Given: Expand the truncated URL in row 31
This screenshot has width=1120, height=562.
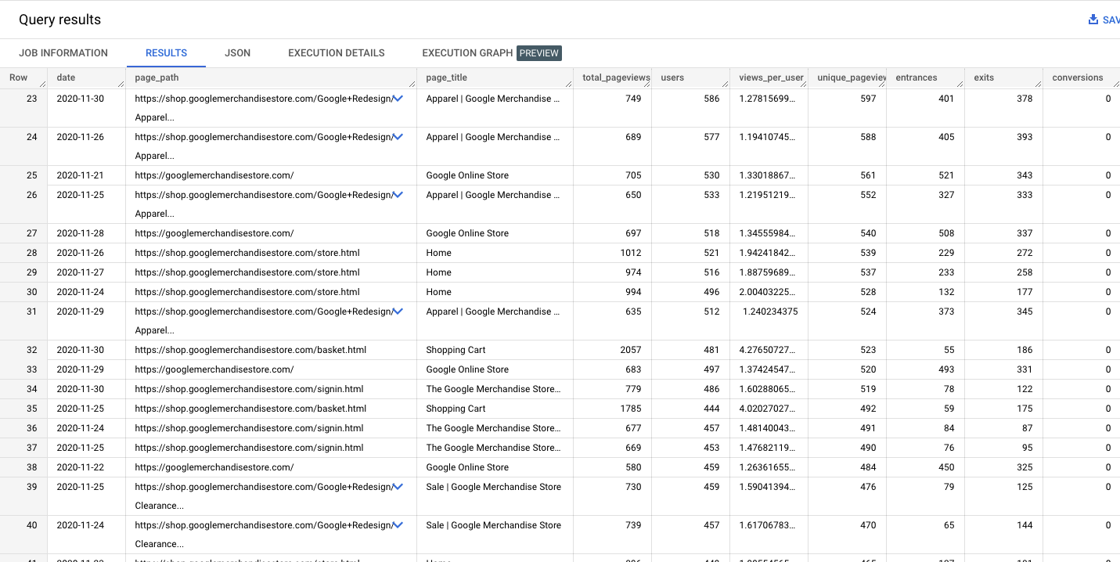Looking at the screenshot, I should pyautogui.click(x=398, y=311).
